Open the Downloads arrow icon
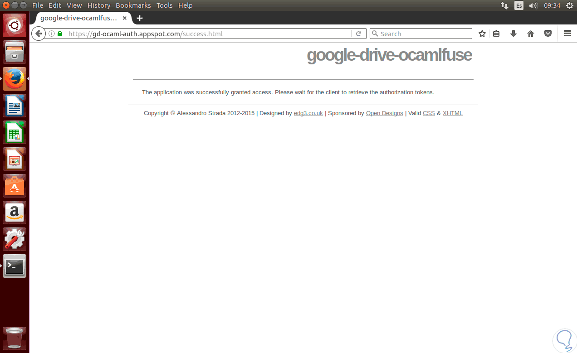Image resolution: width=577 pixels, height=353 pixels. 513,34
